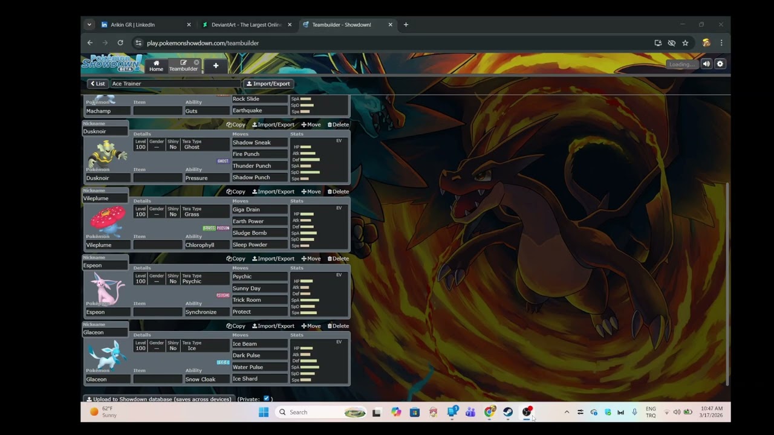Toggle the Showdown sound volume icon
The image size is (774, 435).
point(706,64)
